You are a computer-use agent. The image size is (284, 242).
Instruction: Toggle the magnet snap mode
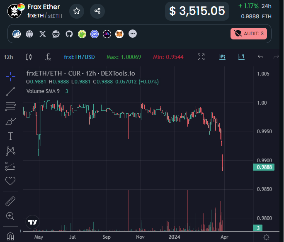pyautogui.click(x=10, y=236)
